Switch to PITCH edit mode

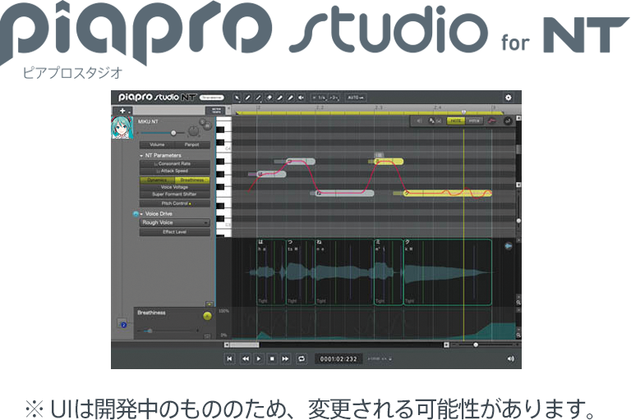click(473, 121)
